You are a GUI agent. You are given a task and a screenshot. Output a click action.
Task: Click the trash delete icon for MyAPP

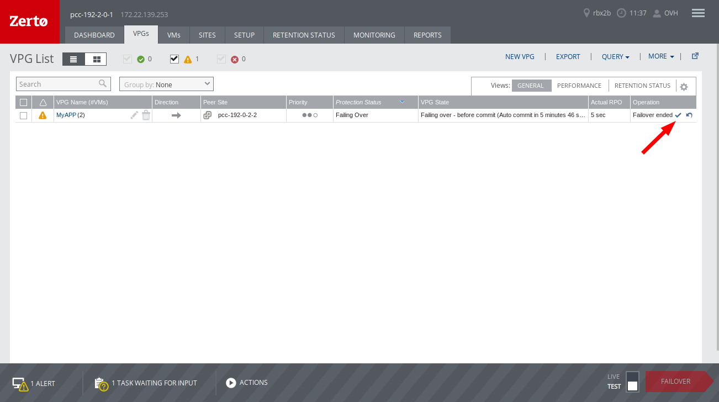146,115
